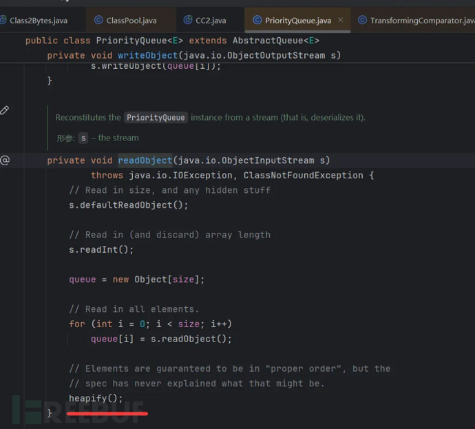Click the heapify() call at the method's end

[x=96, y=398]
